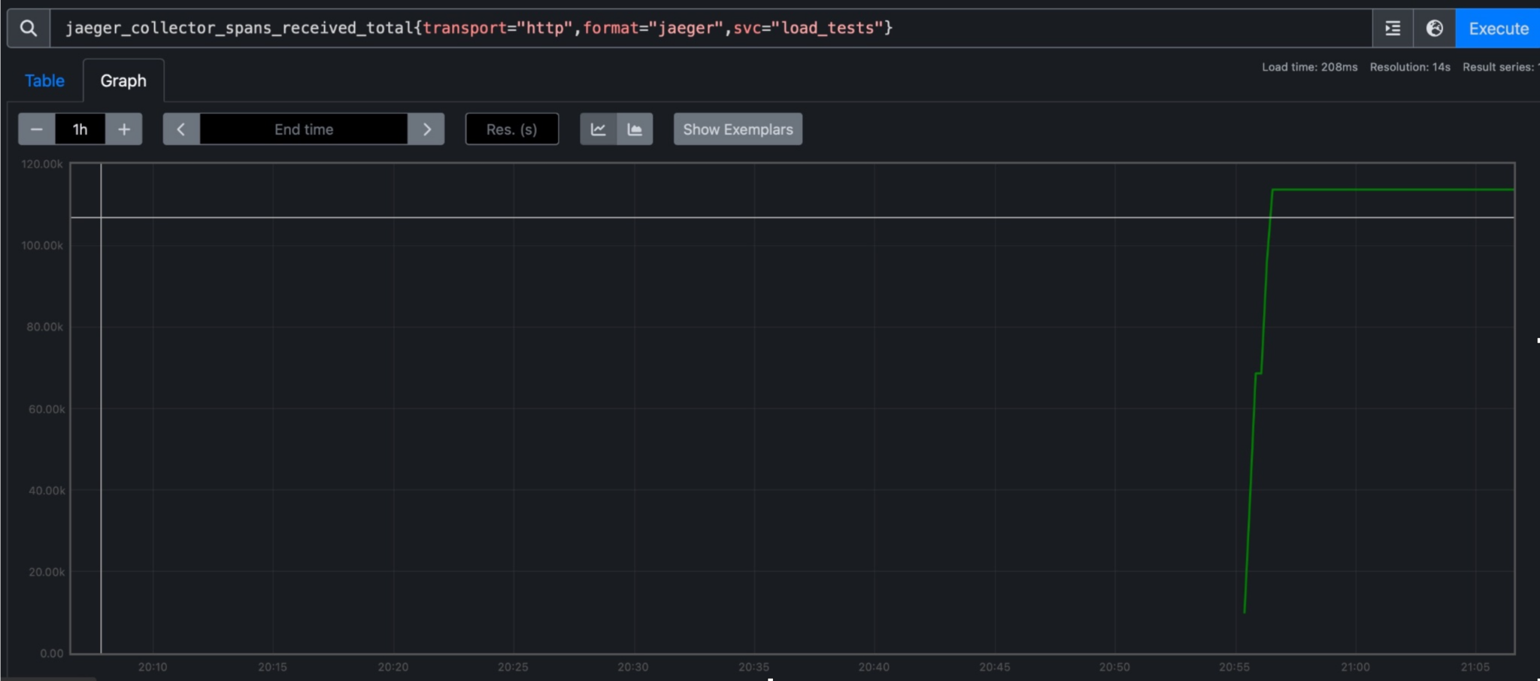The image size is (1540, 681).
Task: Click the Execute button to run the query
Action: click(1496, 28)
